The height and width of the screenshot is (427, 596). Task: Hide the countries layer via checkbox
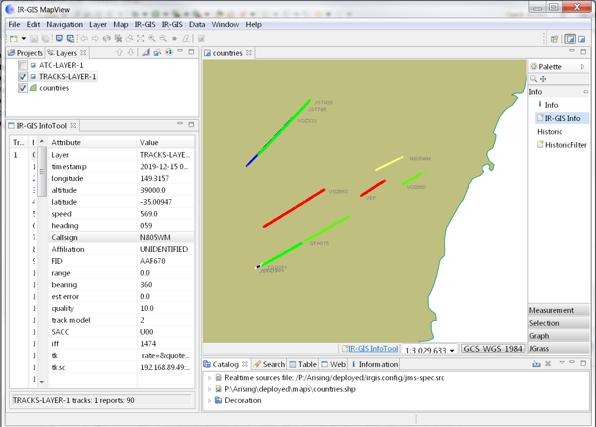pos(23,88)
